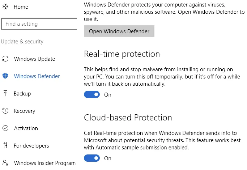The height and width of the screenshot is (170, 247).
Task: Turn off the Real-time protection toggle
Action: tap(92, 94)
